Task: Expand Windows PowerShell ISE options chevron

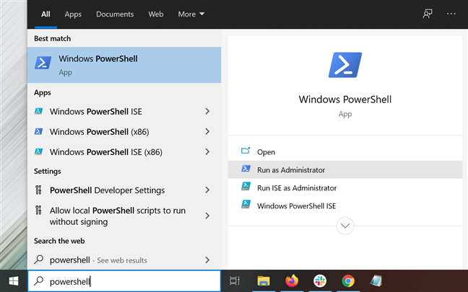Action: click(207, 111)
